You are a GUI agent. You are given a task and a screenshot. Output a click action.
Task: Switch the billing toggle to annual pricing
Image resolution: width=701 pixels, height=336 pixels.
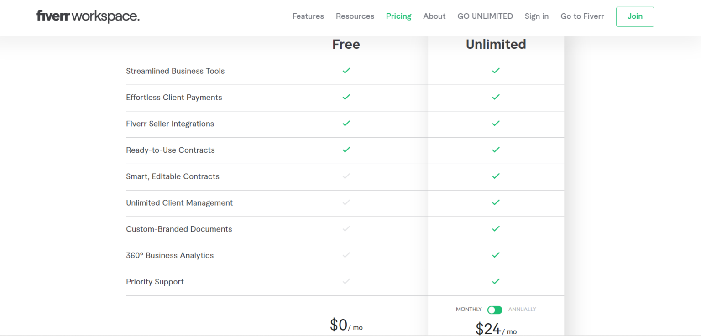(495, 310)
